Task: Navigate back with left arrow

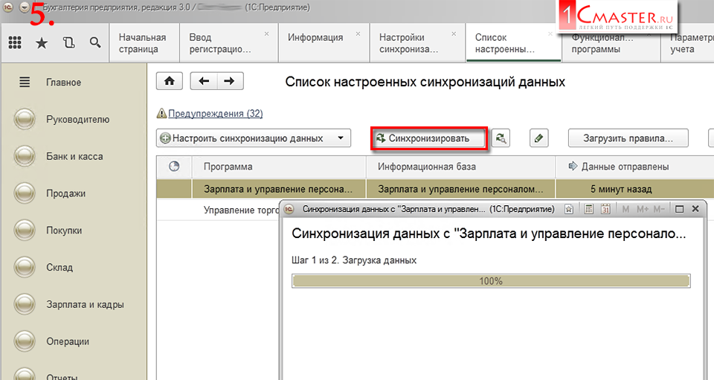Action: [204, 81]
